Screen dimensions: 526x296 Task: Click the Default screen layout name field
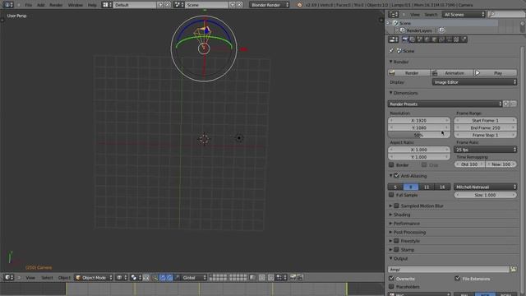[135, 5]
